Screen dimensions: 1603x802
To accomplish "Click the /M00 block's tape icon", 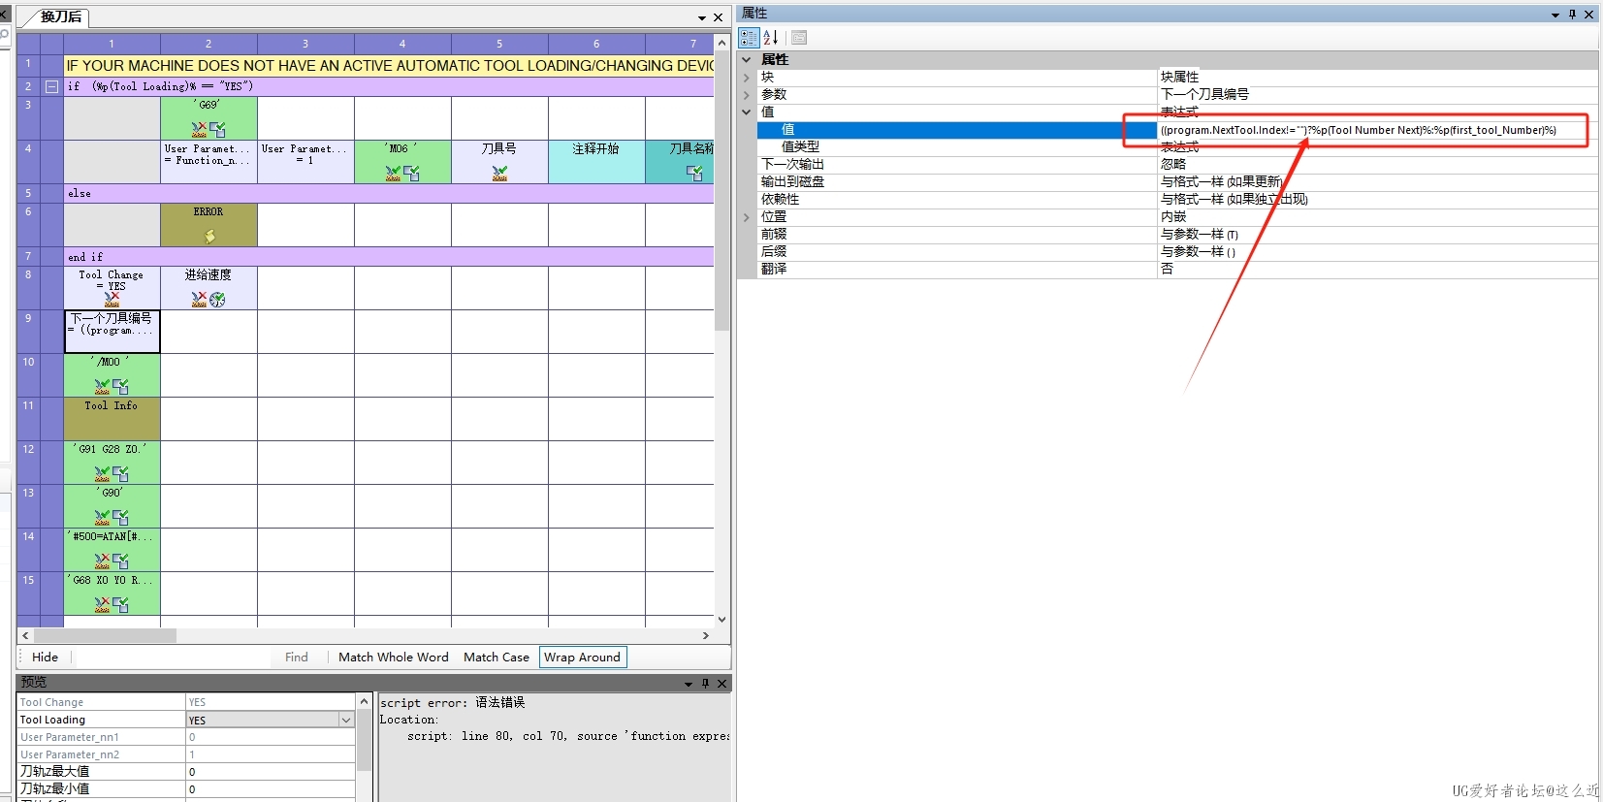I will [102, 386].
